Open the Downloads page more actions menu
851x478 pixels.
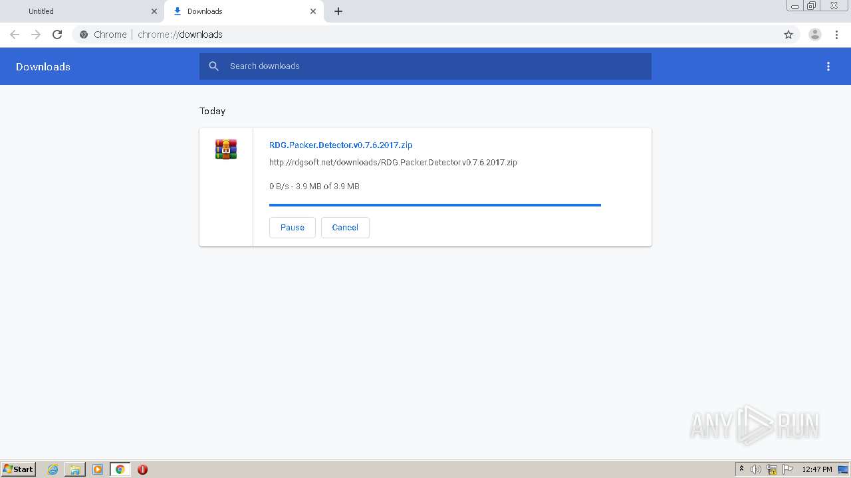(x=828, y=66)
